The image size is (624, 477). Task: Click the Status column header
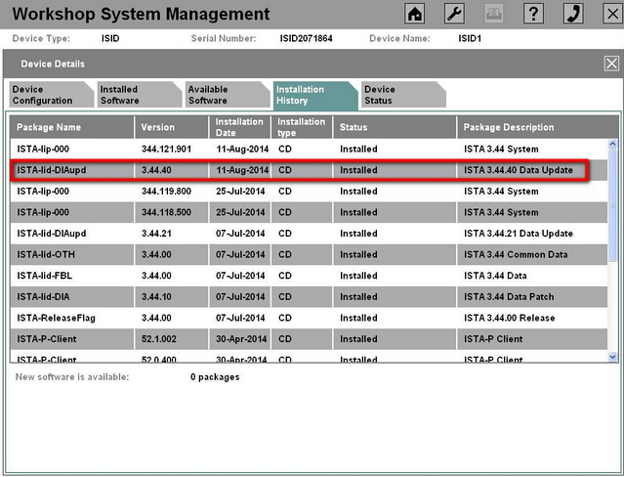point(395,127)
